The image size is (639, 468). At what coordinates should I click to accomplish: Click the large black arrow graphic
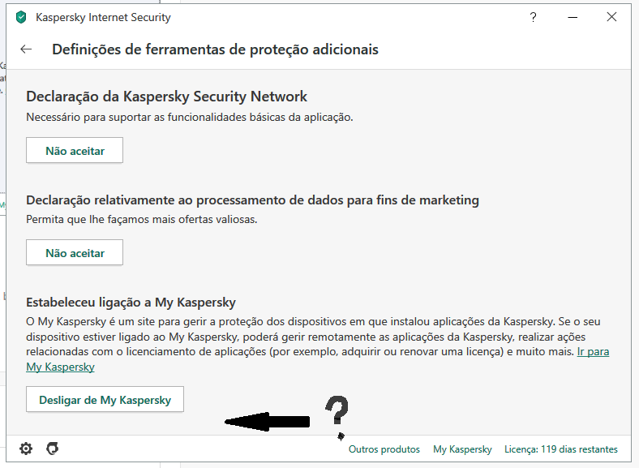[268, 421]
